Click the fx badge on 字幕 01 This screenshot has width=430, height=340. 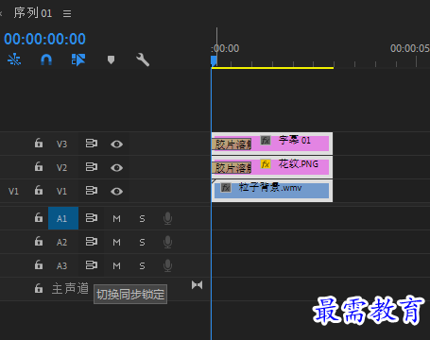pos(266,140)
